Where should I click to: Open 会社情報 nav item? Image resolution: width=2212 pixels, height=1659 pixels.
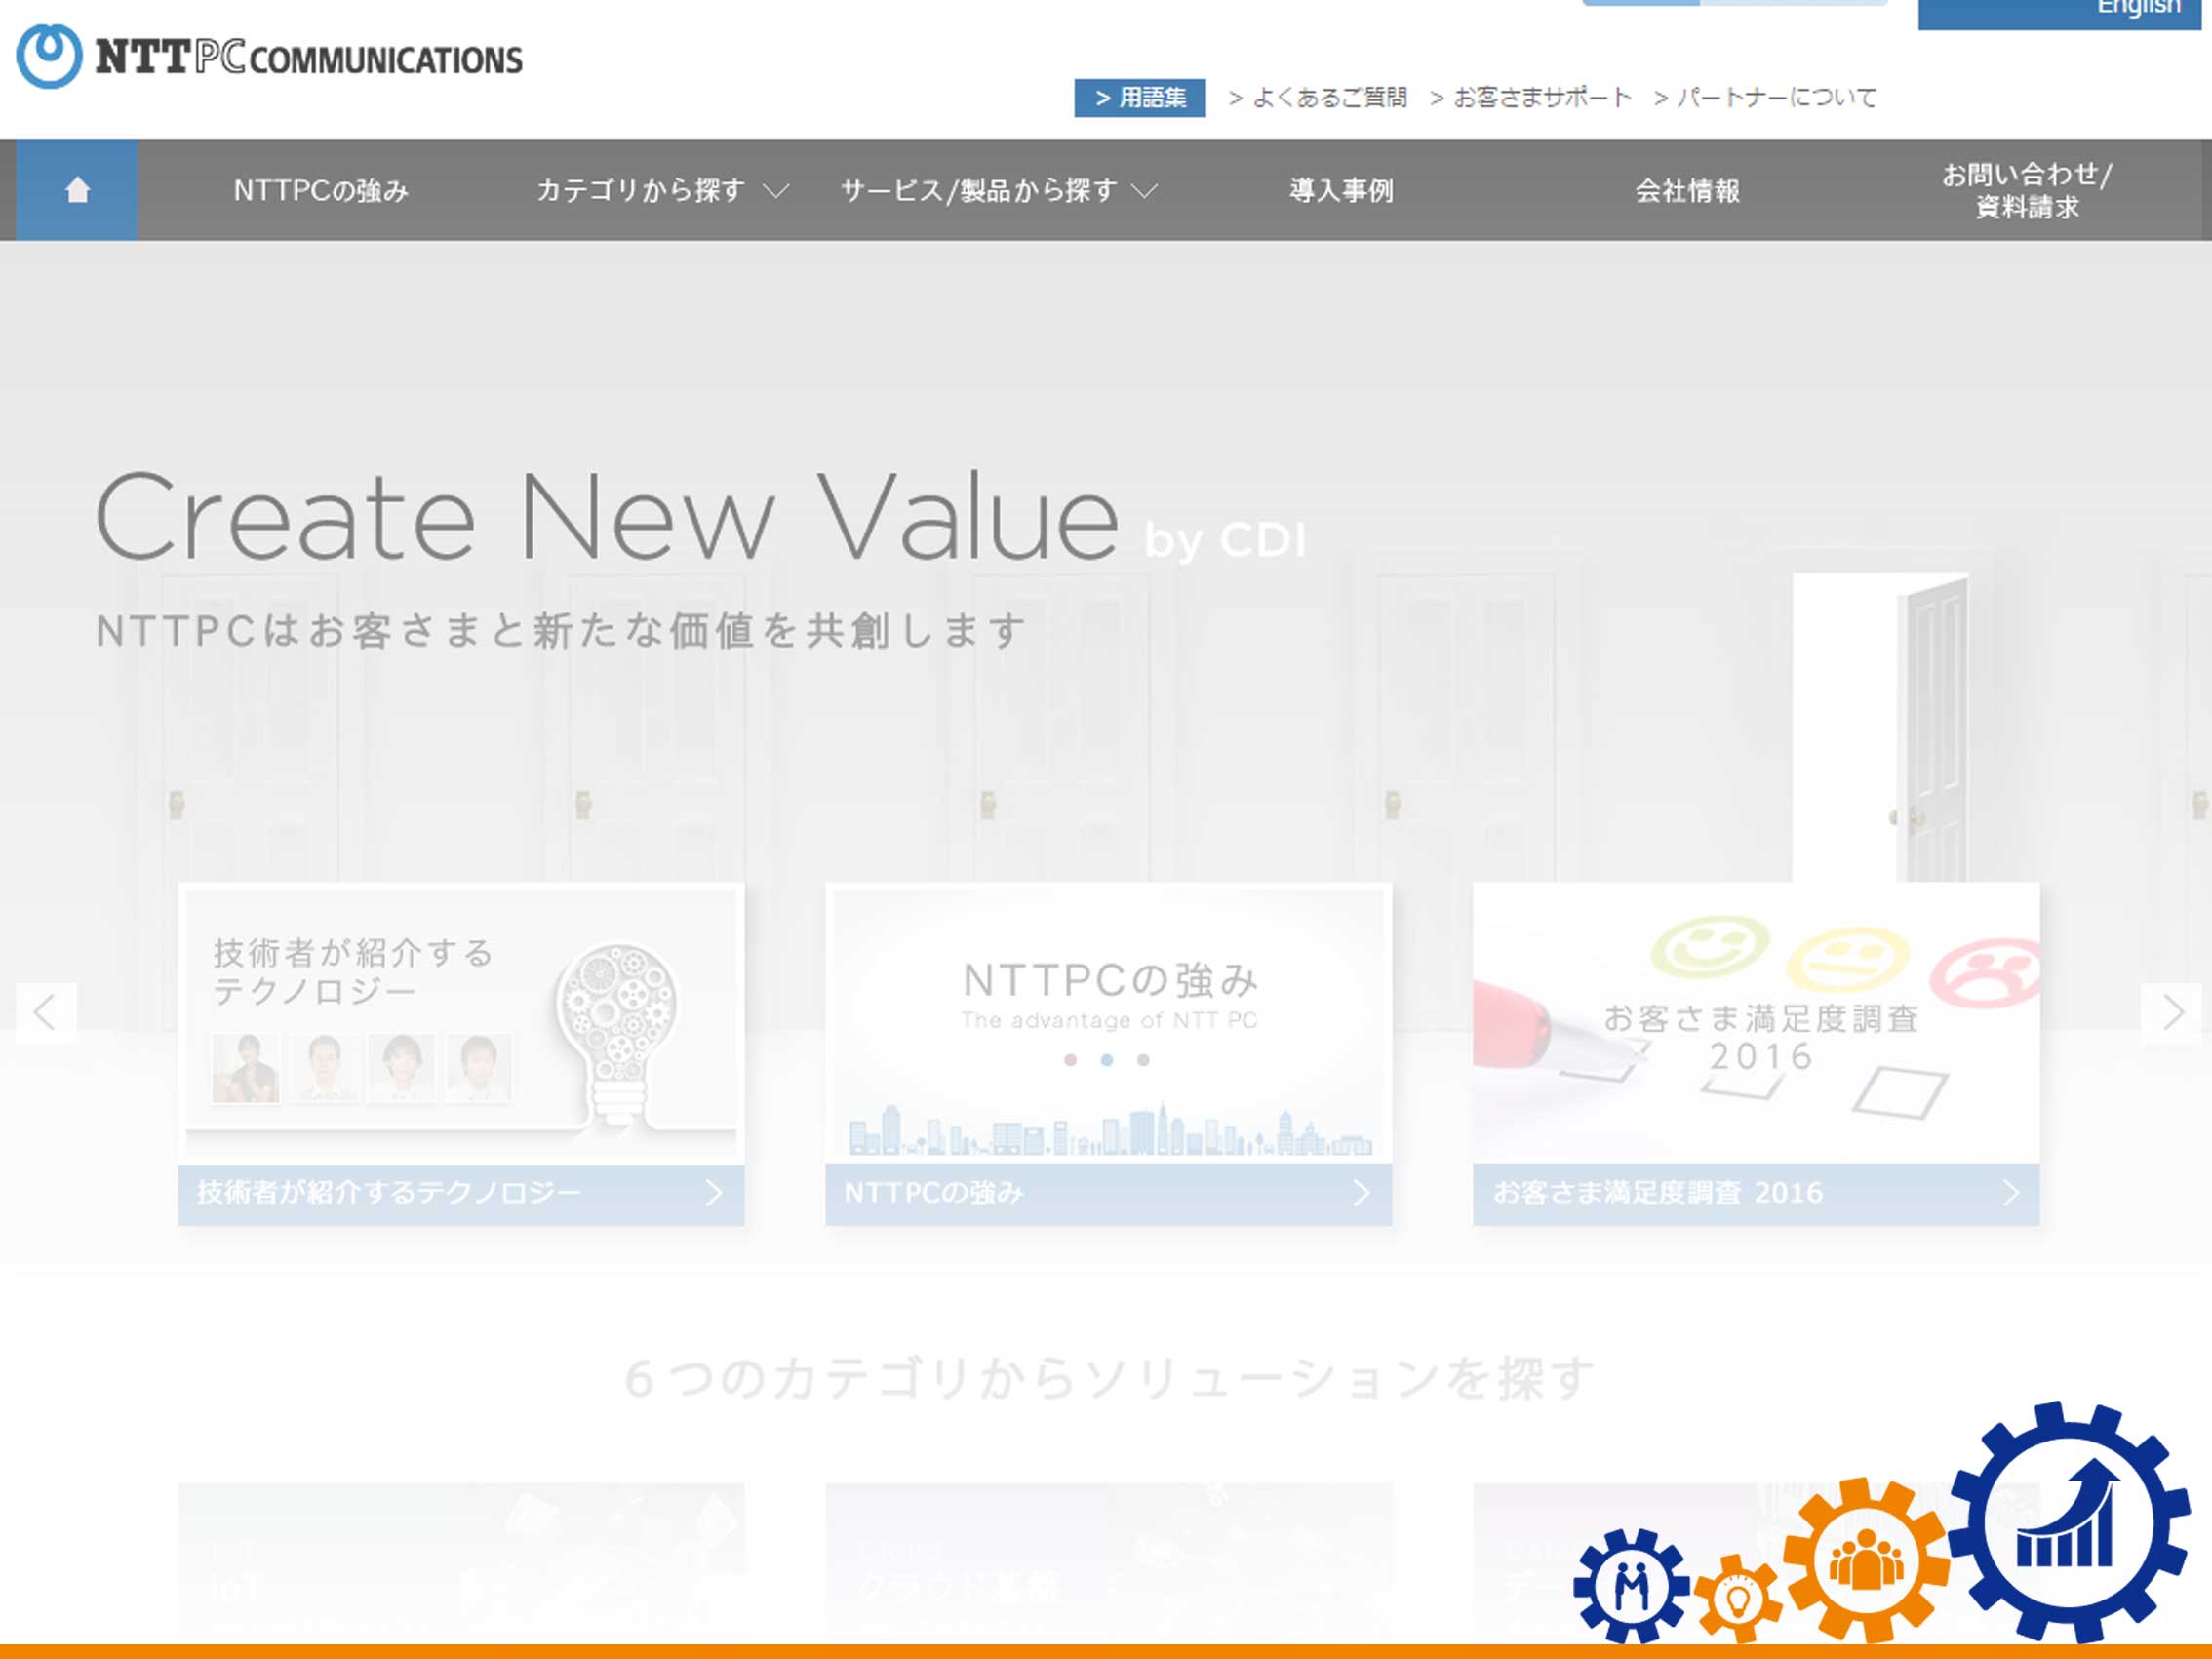coord(1687,190)
